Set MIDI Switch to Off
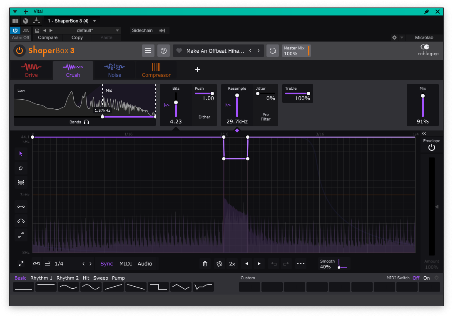453x317 pixels. [x=416, y=278]
